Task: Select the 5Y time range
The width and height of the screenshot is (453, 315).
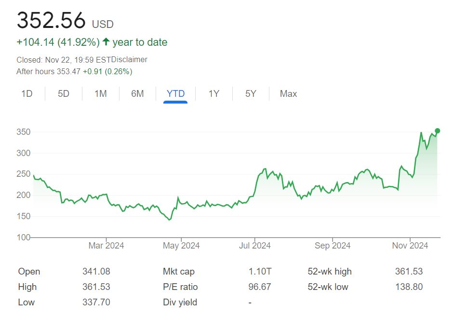Action: [251, 93]
